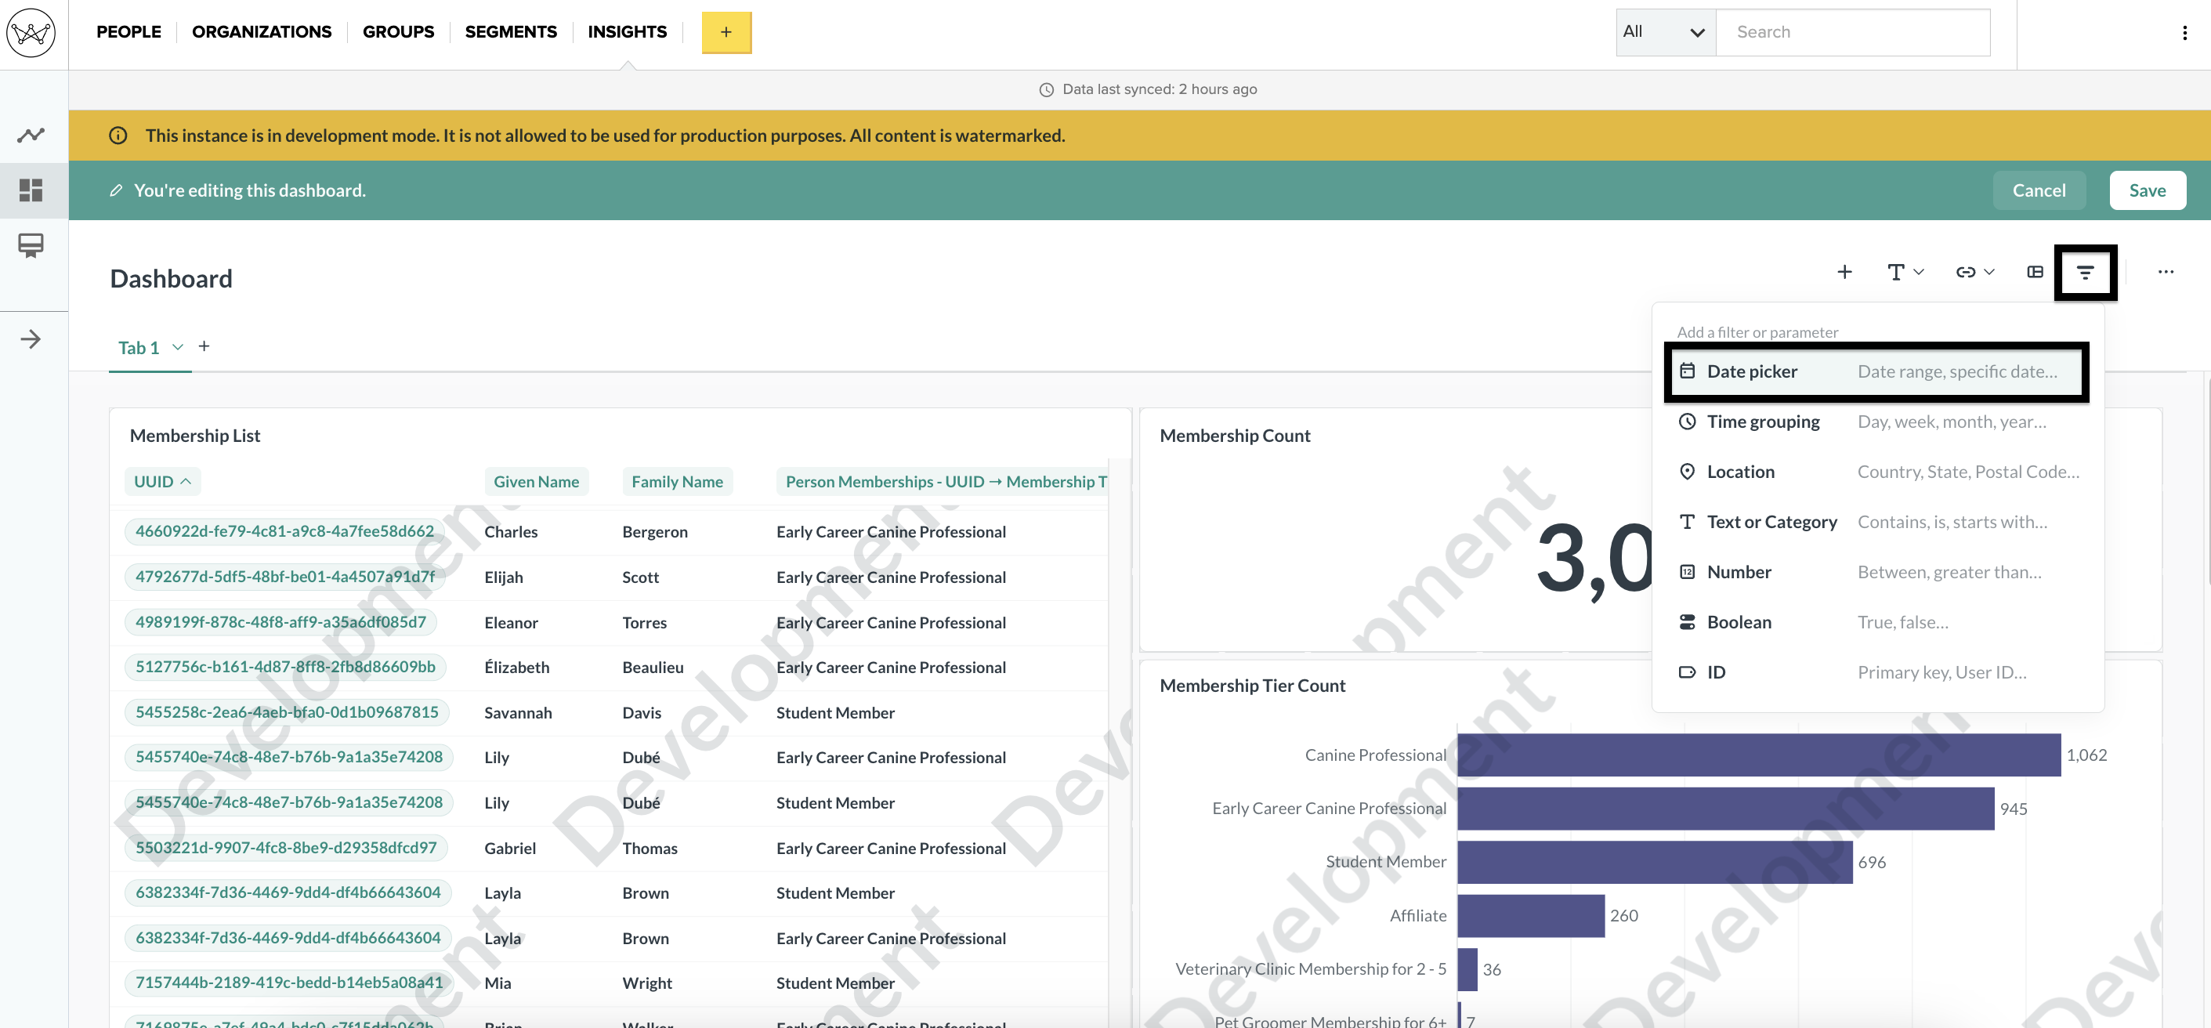Open UUID 5503221d-9907-4fc8-8be9-d29358dfcd97

[286, 848]
